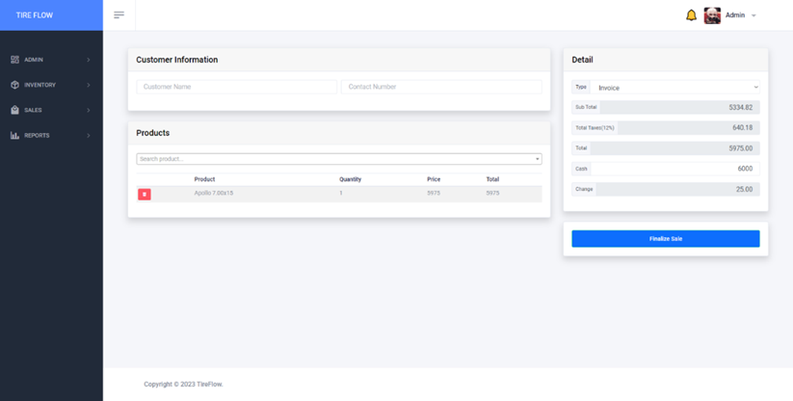Open the Type Invoice dropdown

pos(674,88)
